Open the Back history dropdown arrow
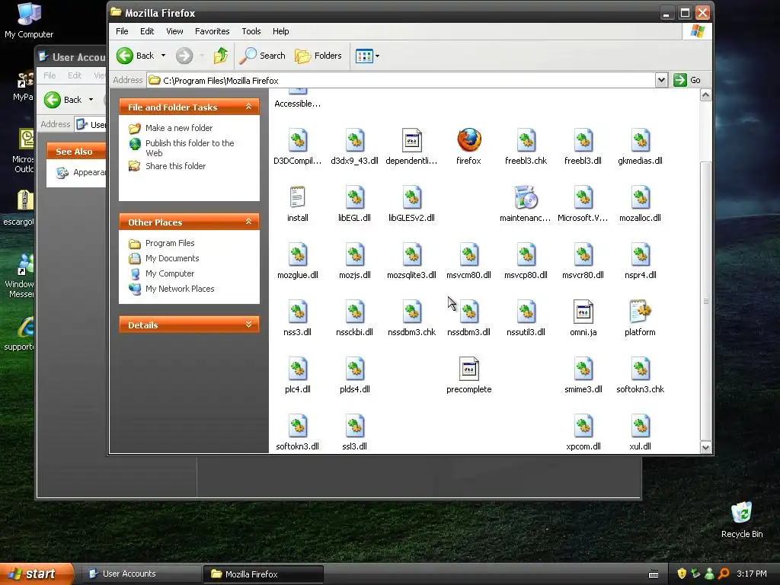 coord(163,56)
